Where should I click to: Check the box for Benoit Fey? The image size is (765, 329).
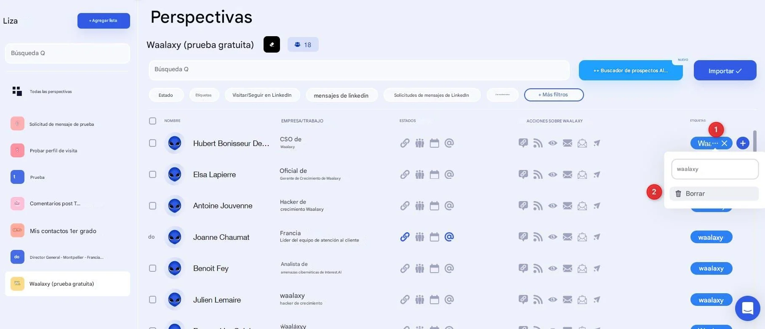pos(152,268)
